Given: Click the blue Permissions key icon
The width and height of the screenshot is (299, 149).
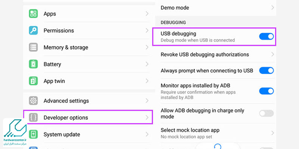Looking at the screenshot, I should pyautogui.click(x=33, y=31).
